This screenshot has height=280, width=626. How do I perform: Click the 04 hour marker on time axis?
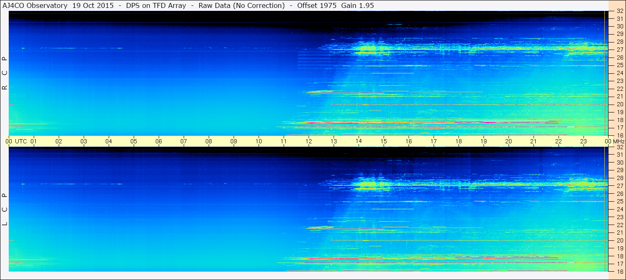click(x=109, y=141)
